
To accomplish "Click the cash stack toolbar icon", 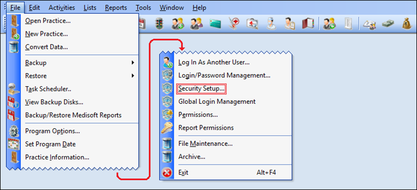I will click(389, 24).
